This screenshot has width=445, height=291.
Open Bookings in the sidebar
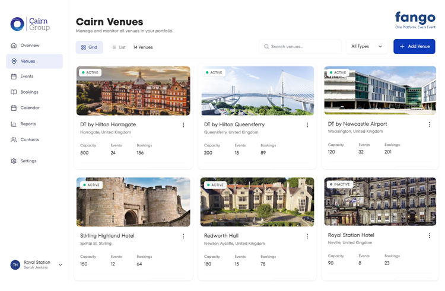click(34, 92)
